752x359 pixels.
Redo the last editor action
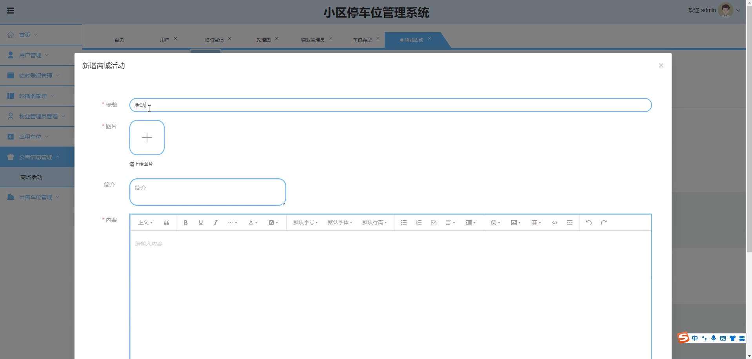(x=603, y=223)
